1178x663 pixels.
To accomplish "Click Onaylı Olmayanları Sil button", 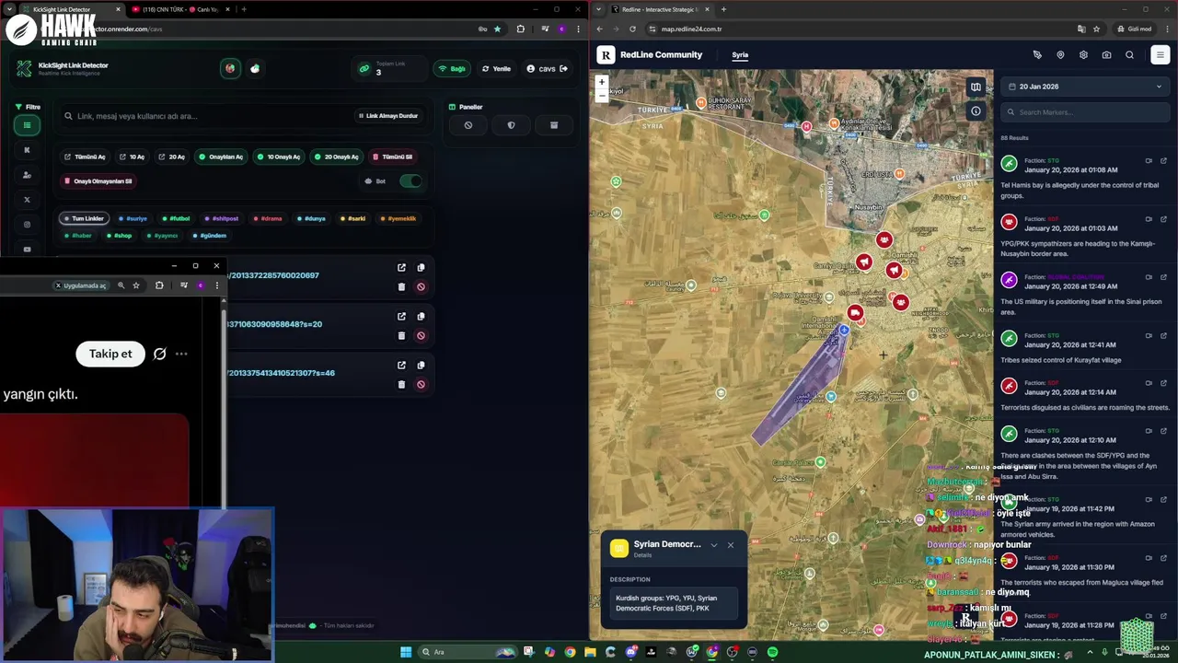I will coord(98,181).
